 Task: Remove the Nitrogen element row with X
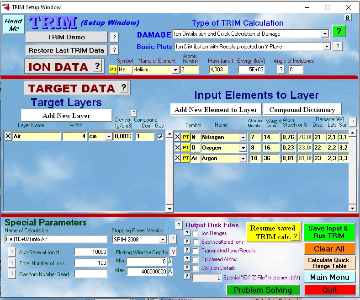click(x=177, y=137)
